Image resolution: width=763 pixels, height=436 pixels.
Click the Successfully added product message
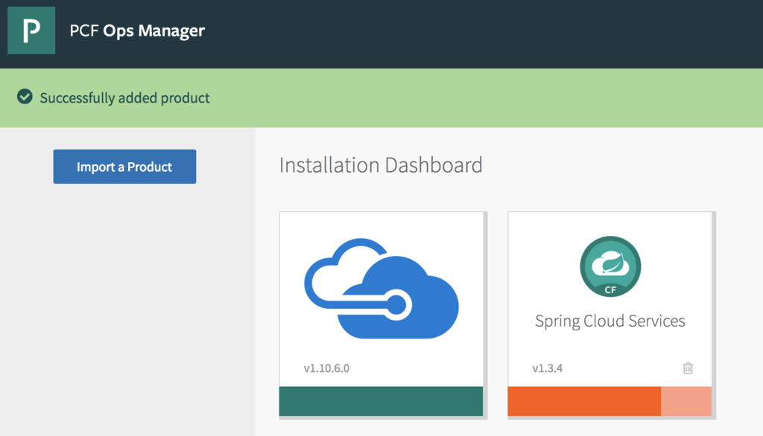click(x=124, y=97)
